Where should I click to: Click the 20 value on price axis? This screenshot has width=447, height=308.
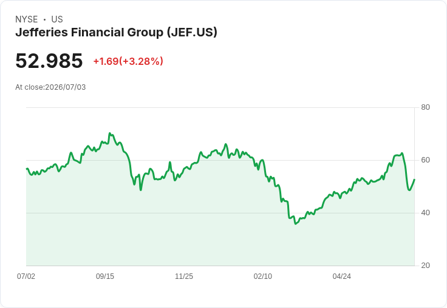(425, 266)
